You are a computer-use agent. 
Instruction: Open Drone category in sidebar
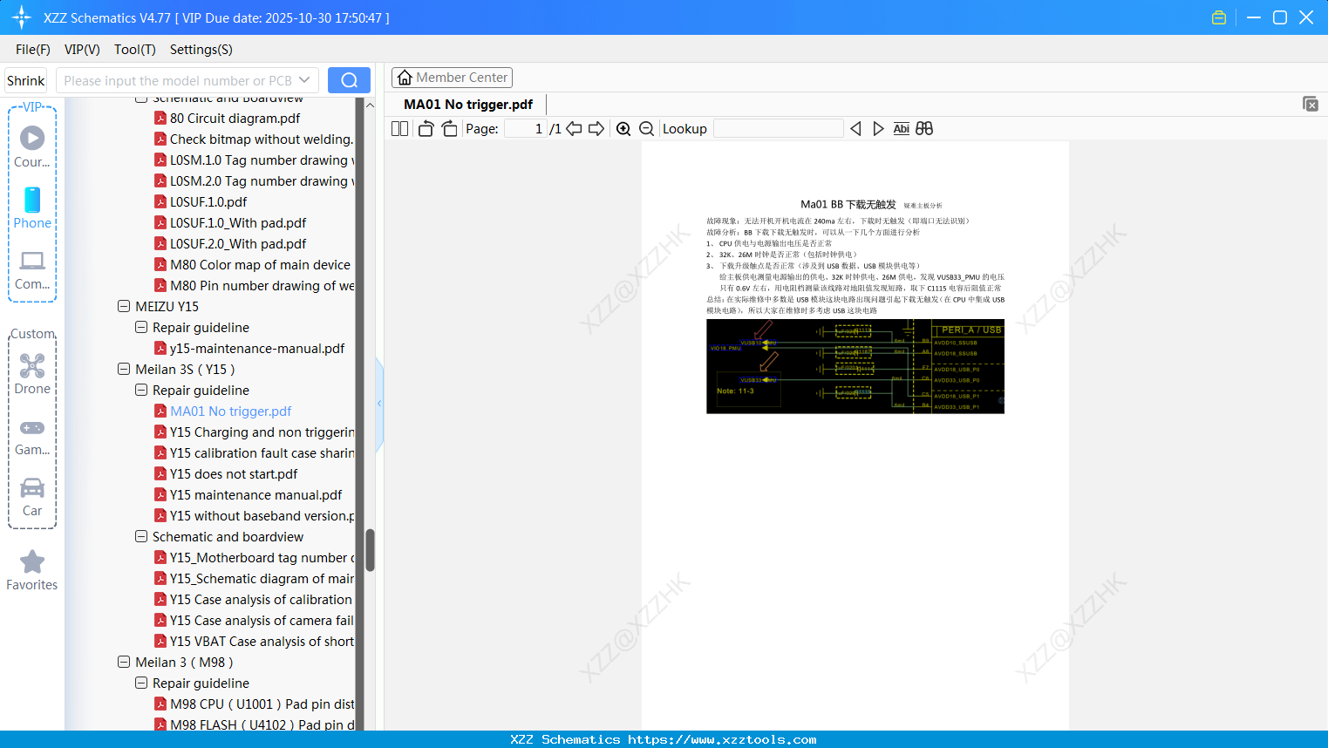tap(32, 374)
